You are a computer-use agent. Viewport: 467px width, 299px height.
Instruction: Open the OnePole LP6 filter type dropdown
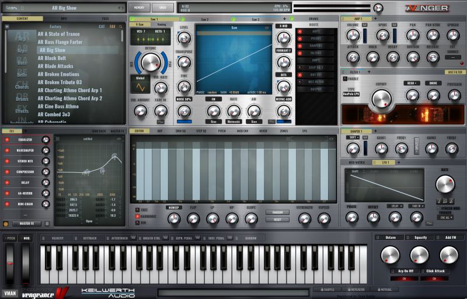click(351, 94)
